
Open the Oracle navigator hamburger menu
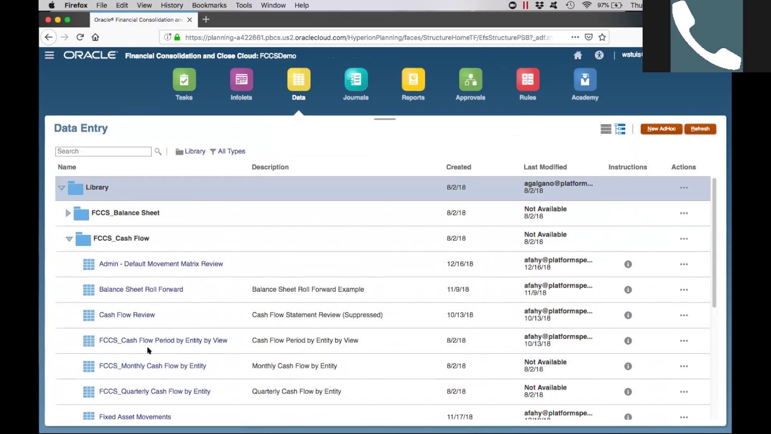click(49, 55)
